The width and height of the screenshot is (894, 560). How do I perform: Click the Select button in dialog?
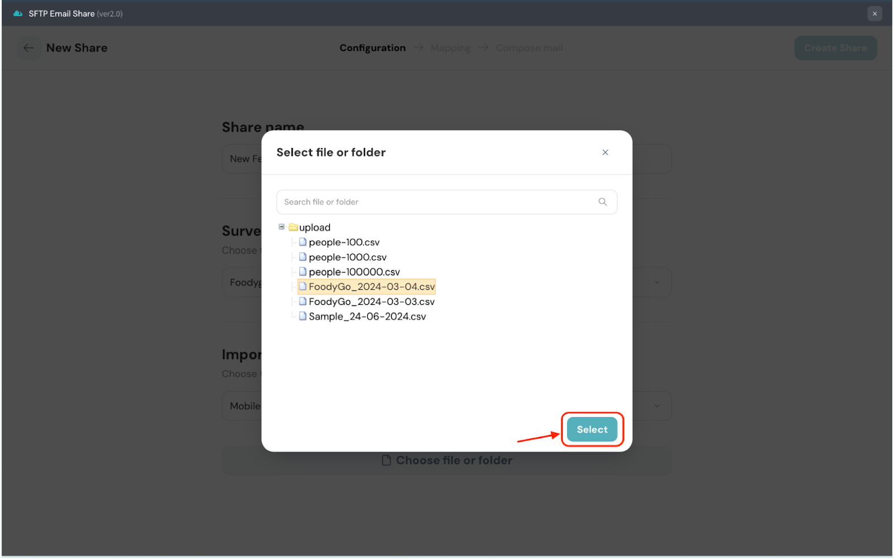592,429
